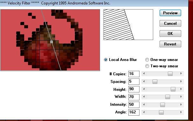
Task: Click the hatched direction diagram preview
Action: pyautogui.click(x=128, y=24)
